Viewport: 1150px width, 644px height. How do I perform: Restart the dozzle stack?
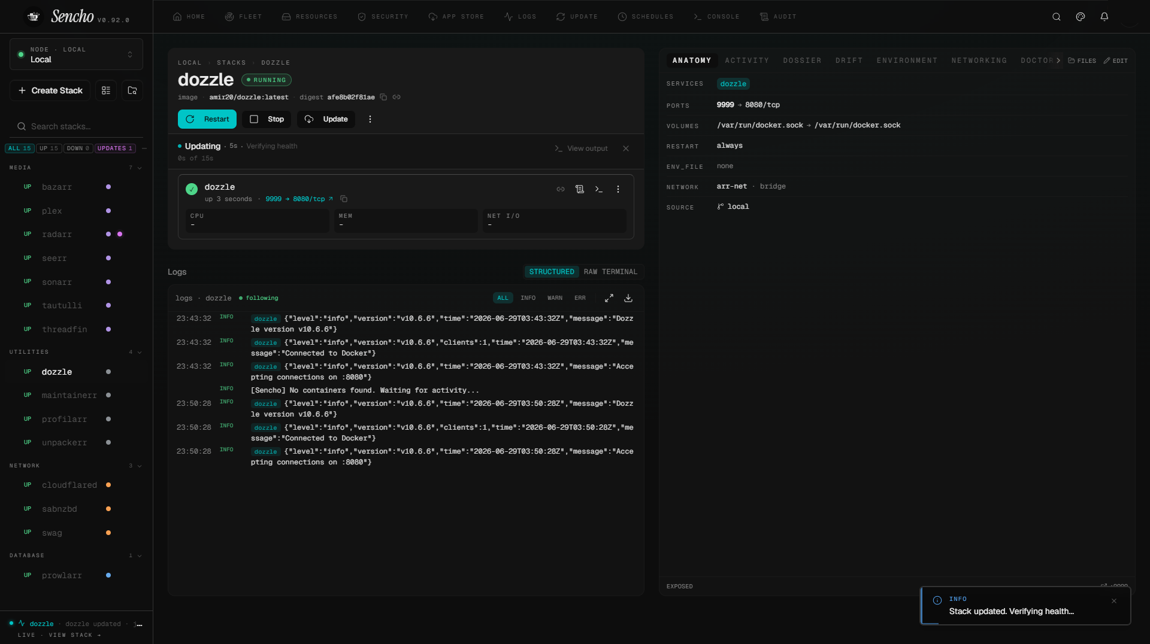tap(207, 119)
